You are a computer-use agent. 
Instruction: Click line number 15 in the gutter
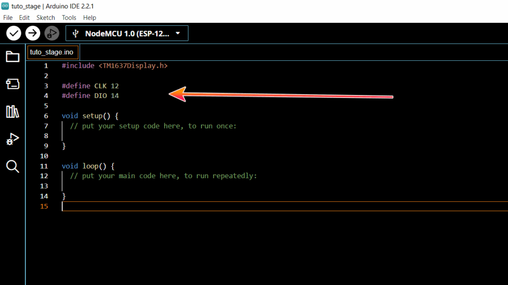click(44, 206)
